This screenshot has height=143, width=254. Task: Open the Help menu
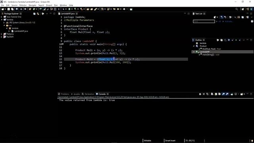71,5
